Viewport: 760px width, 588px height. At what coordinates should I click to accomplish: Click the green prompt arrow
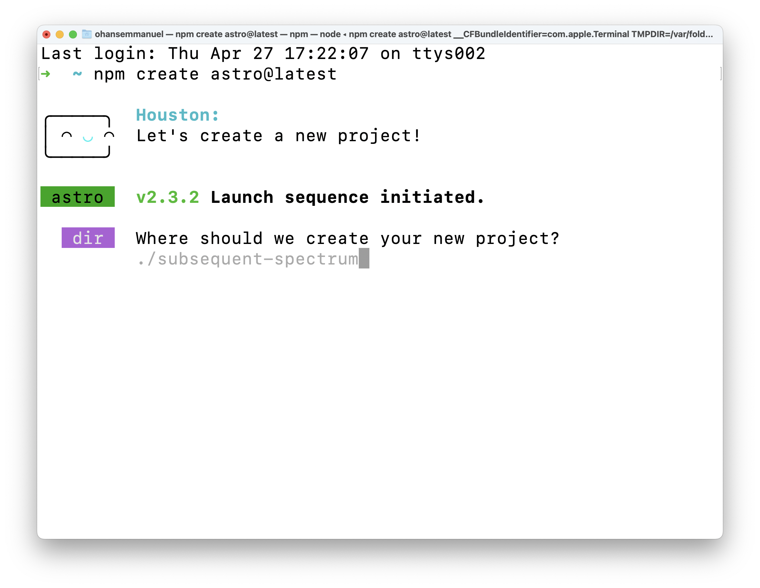pos(45,74)
